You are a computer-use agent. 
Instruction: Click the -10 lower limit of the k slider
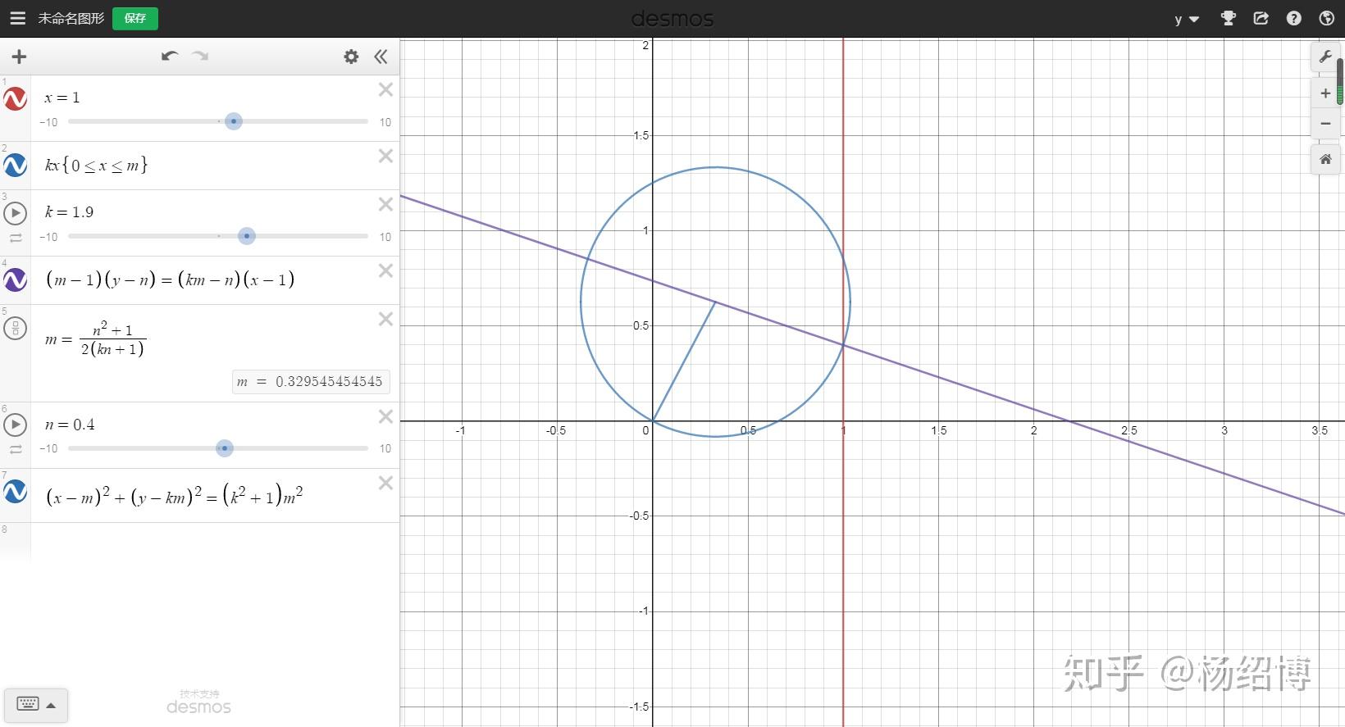48,237
